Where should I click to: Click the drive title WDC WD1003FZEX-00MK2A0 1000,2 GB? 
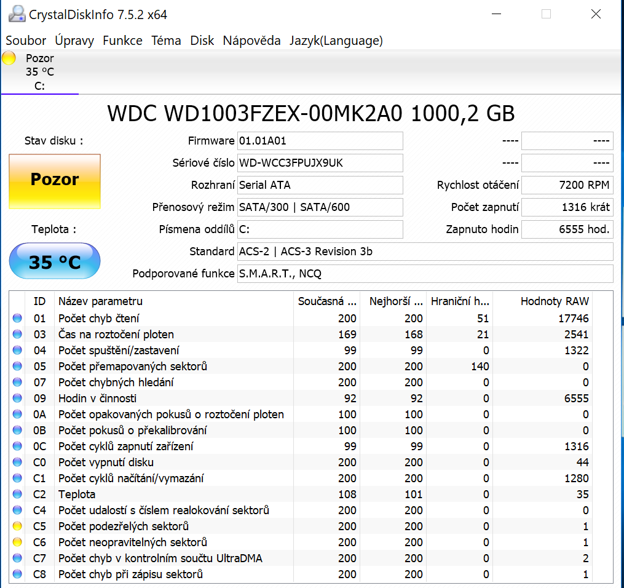tap(311, 113)
